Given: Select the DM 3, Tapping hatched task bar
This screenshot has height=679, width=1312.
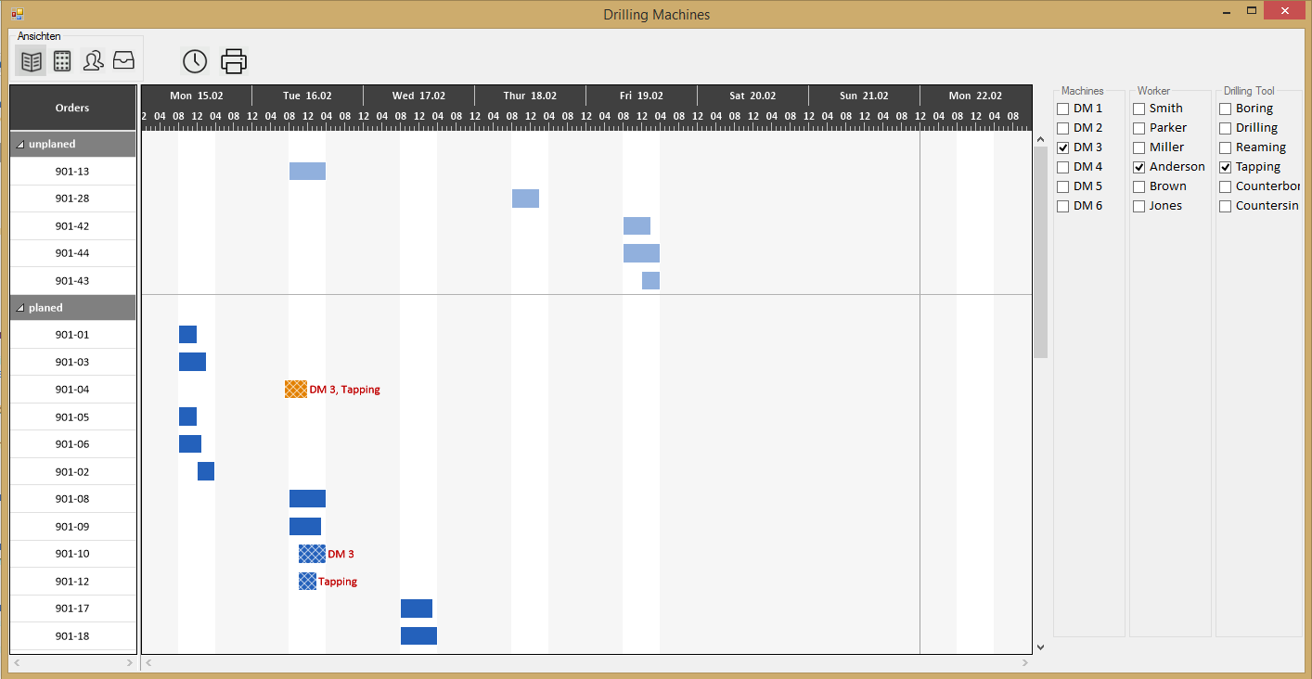Looking at the screenshot, I should [x=295, y=389].
